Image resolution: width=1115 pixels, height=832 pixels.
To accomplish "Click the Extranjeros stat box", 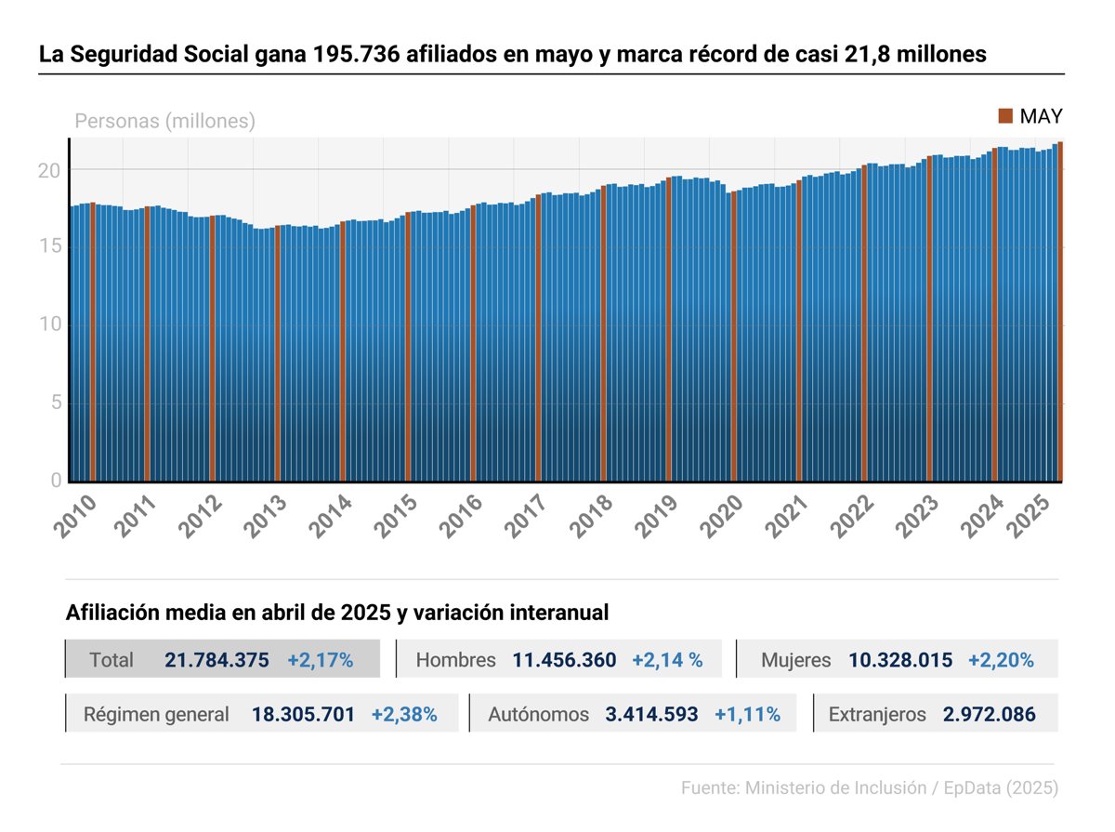I will click(935, 714).
